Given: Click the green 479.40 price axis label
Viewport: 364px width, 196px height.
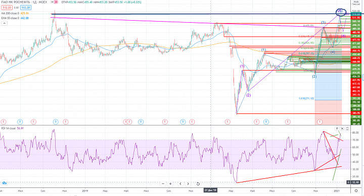Looking at the screenshot, I should tap(356, 36).
